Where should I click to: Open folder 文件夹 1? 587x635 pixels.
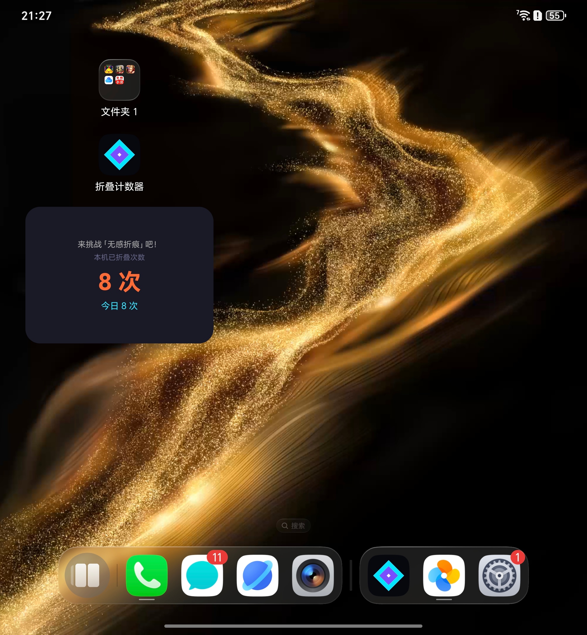(x=119, y=80)
